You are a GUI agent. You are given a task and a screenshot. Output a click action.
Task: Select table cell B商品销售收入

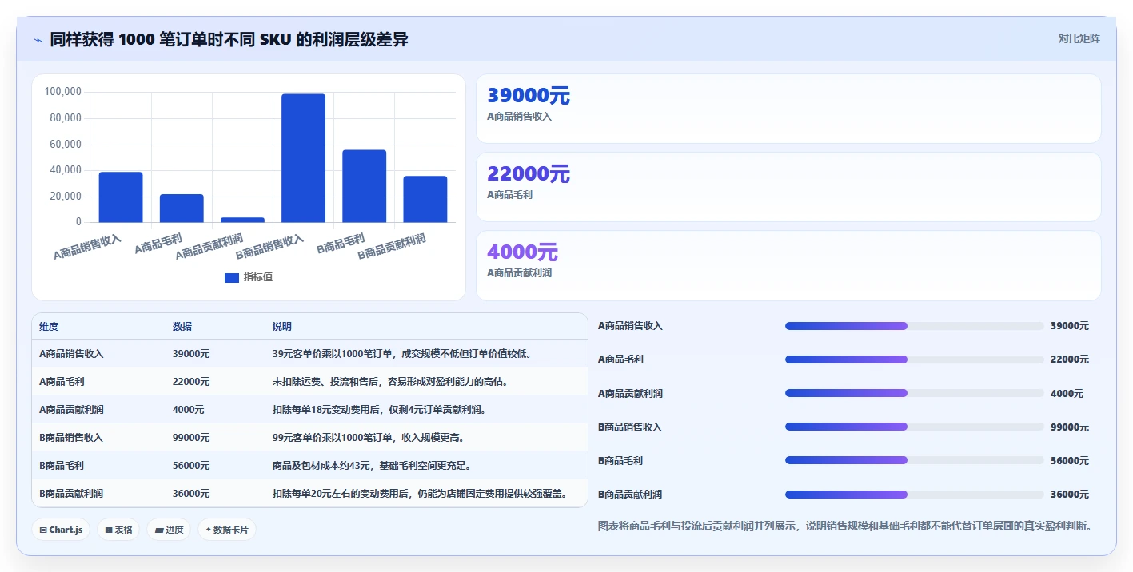click(x=71, y=437)
